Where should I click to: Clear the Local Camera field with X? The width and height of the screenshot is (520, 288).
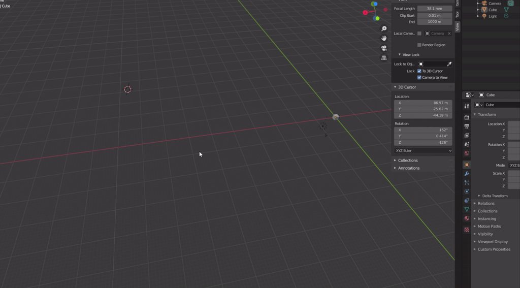pyautogui.click(x=449, y=34)
